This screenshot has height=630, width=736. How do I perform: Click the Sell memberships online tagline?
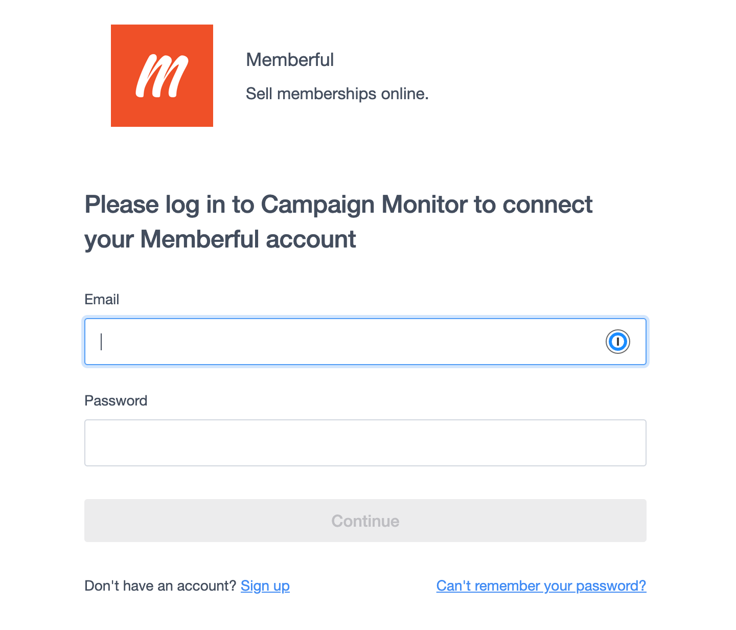tap(337, 94)
